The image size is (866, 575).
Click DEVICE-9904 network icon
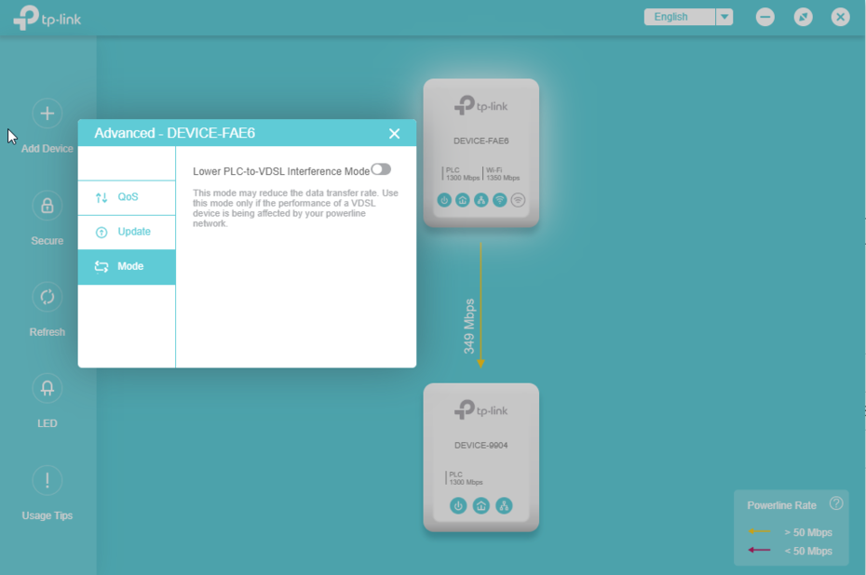pyautogui.click(x=504, y=505)
